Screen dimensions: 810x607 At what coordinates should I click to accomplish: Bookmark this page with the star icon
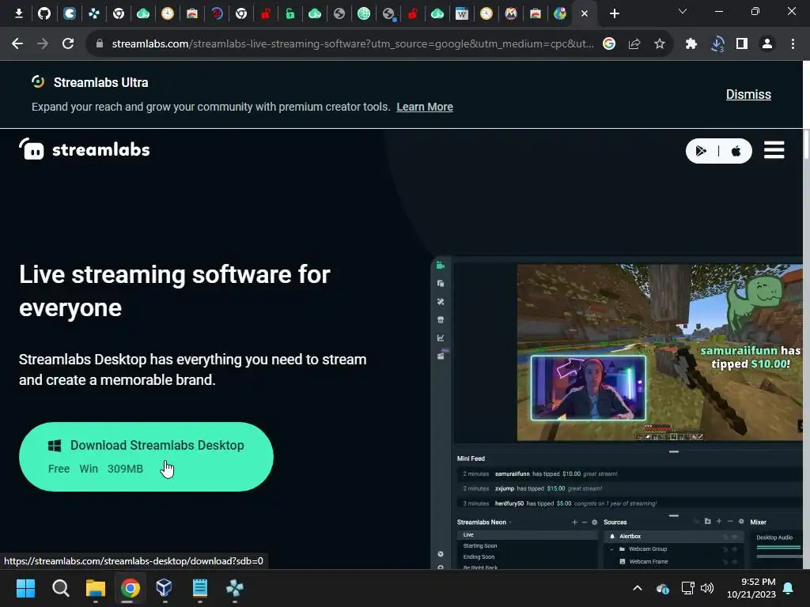[660, 44]
